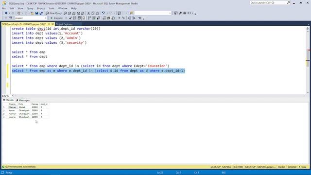
Task: Click the 'Education' string in the query
Action: [156, 66]
